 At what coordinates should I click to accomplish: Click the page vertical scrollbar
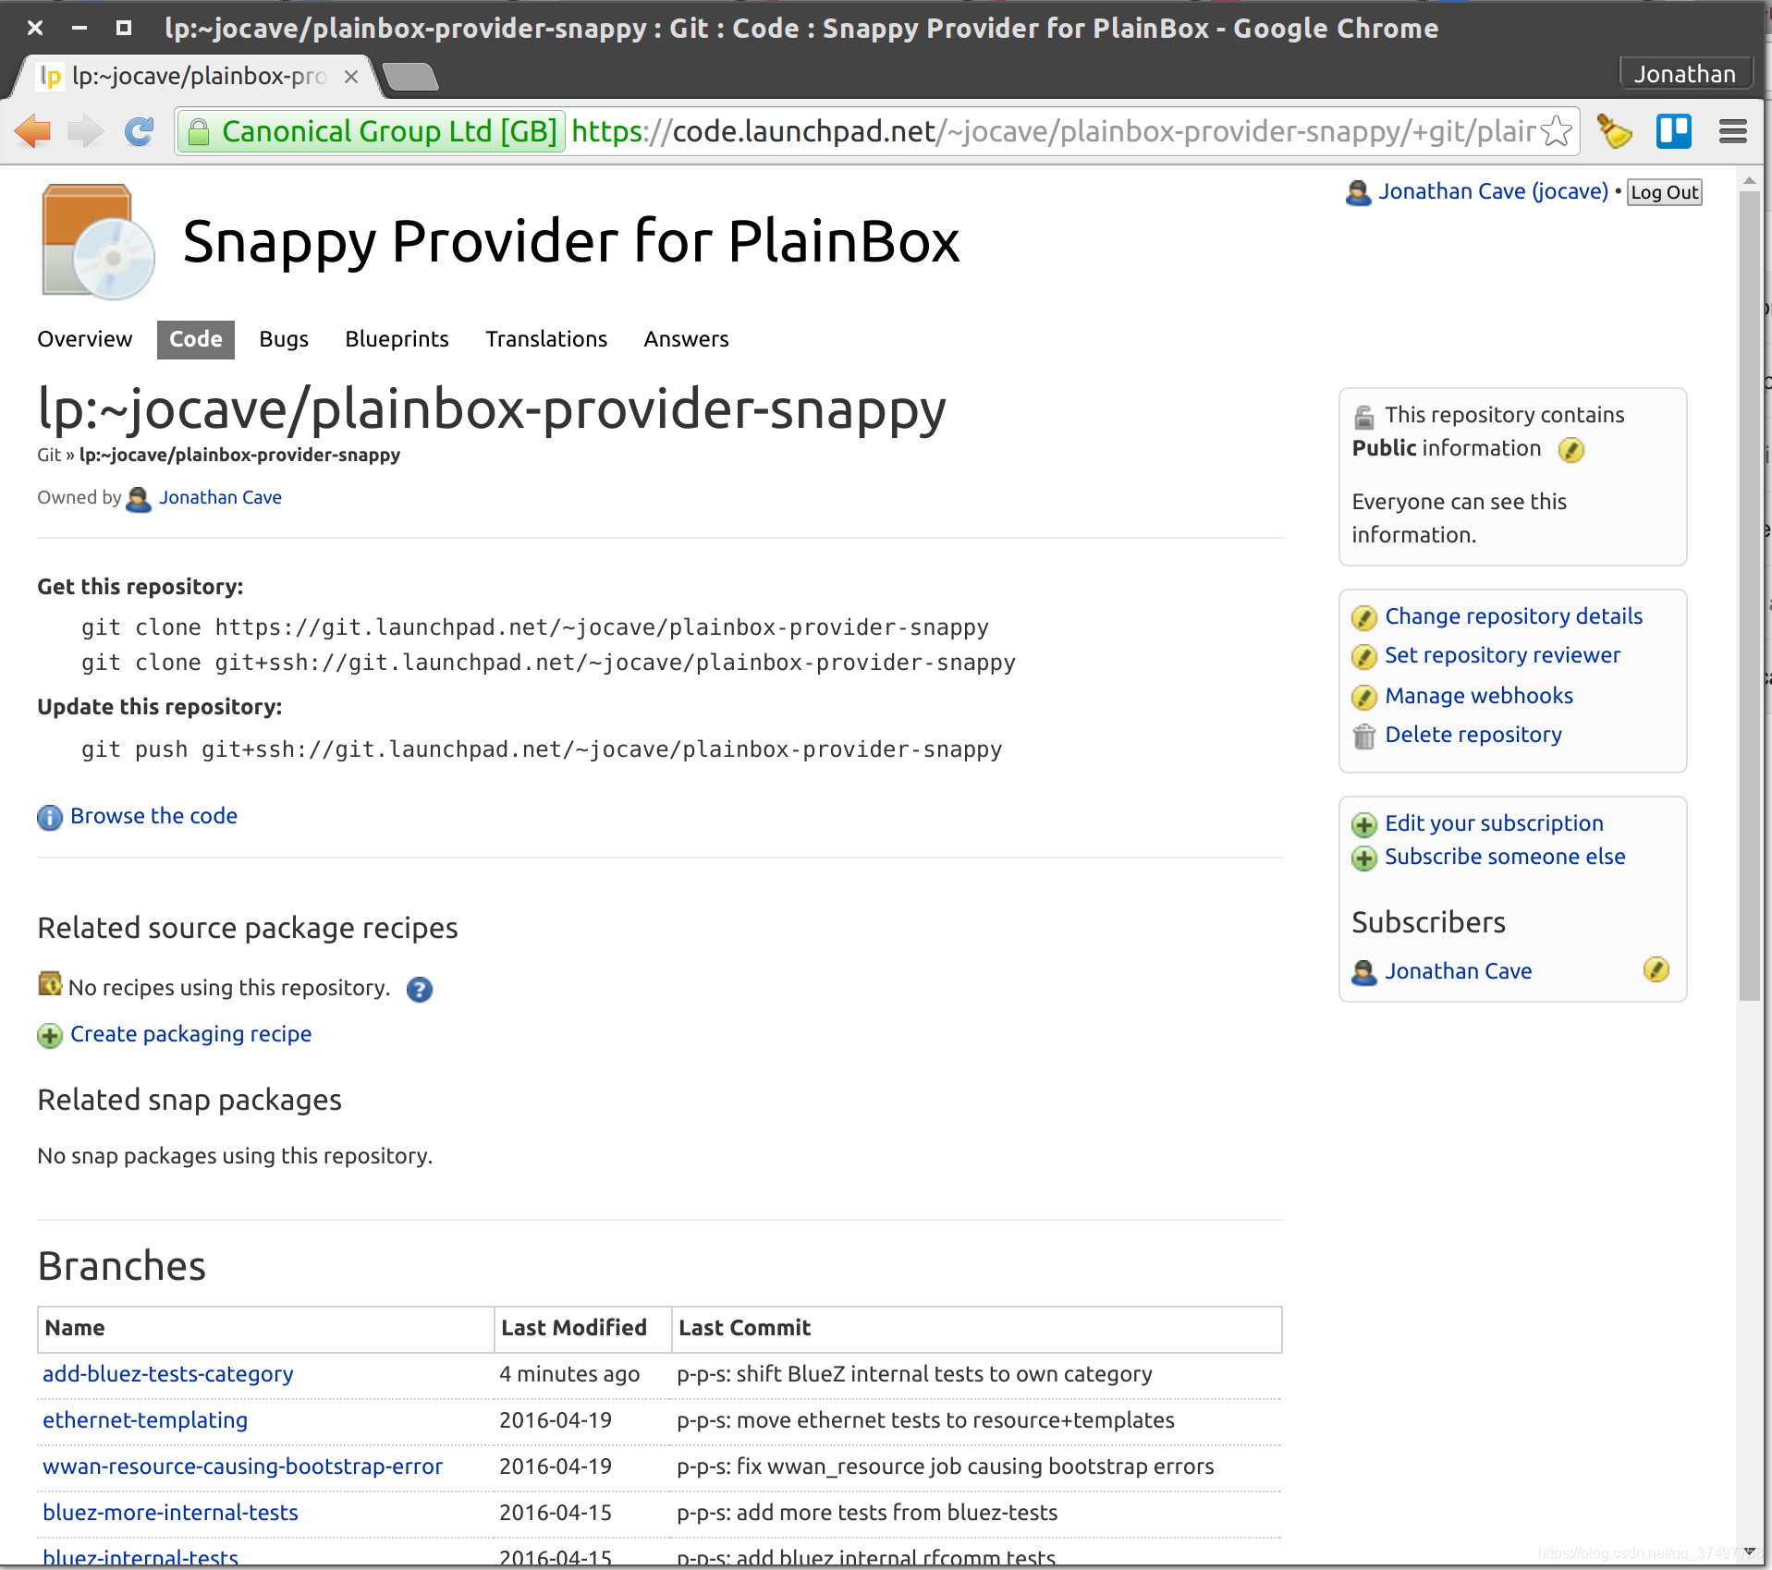(1749, 595)
